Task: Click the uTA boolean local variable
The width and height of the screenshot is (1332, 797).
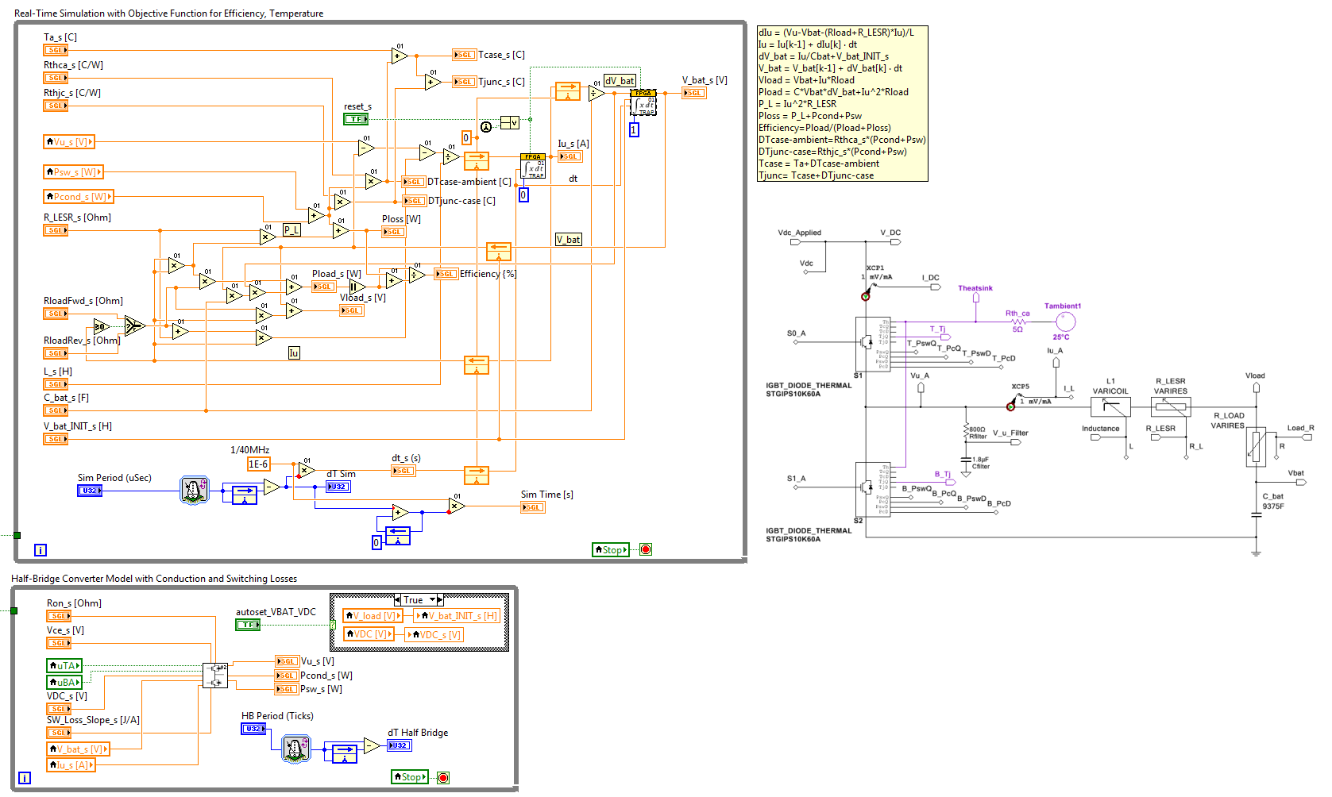Action: point(64,666)
